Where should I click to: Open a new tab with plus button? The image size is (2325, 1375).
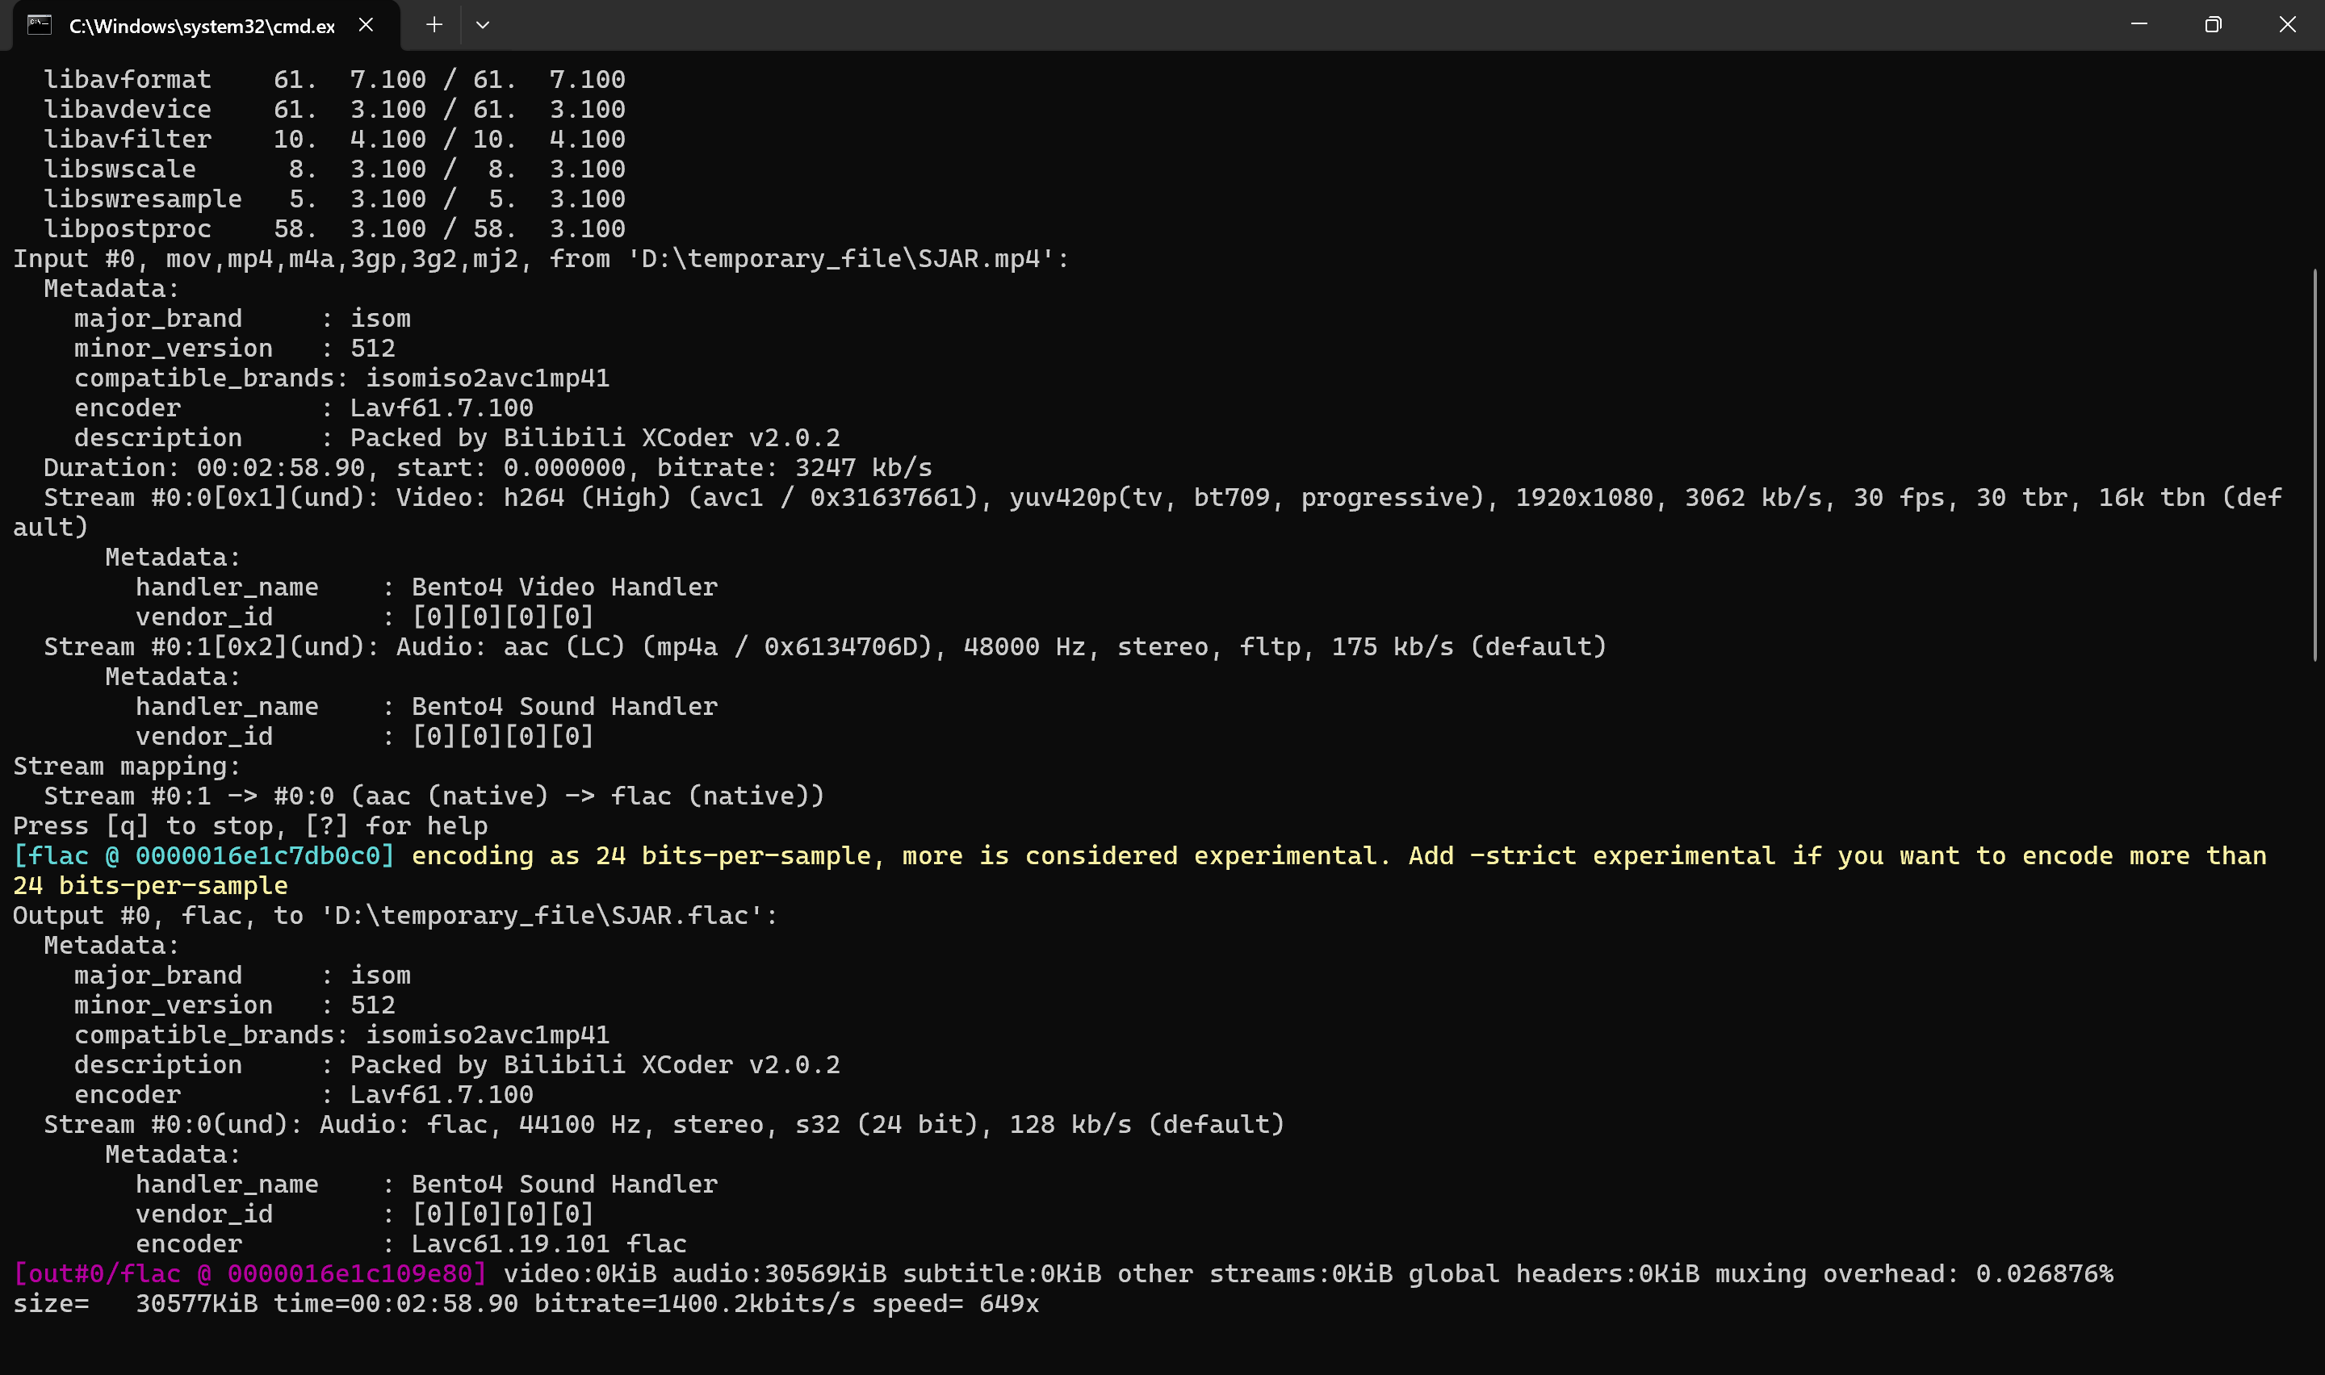pyautogui.click(x=434, y=25)
